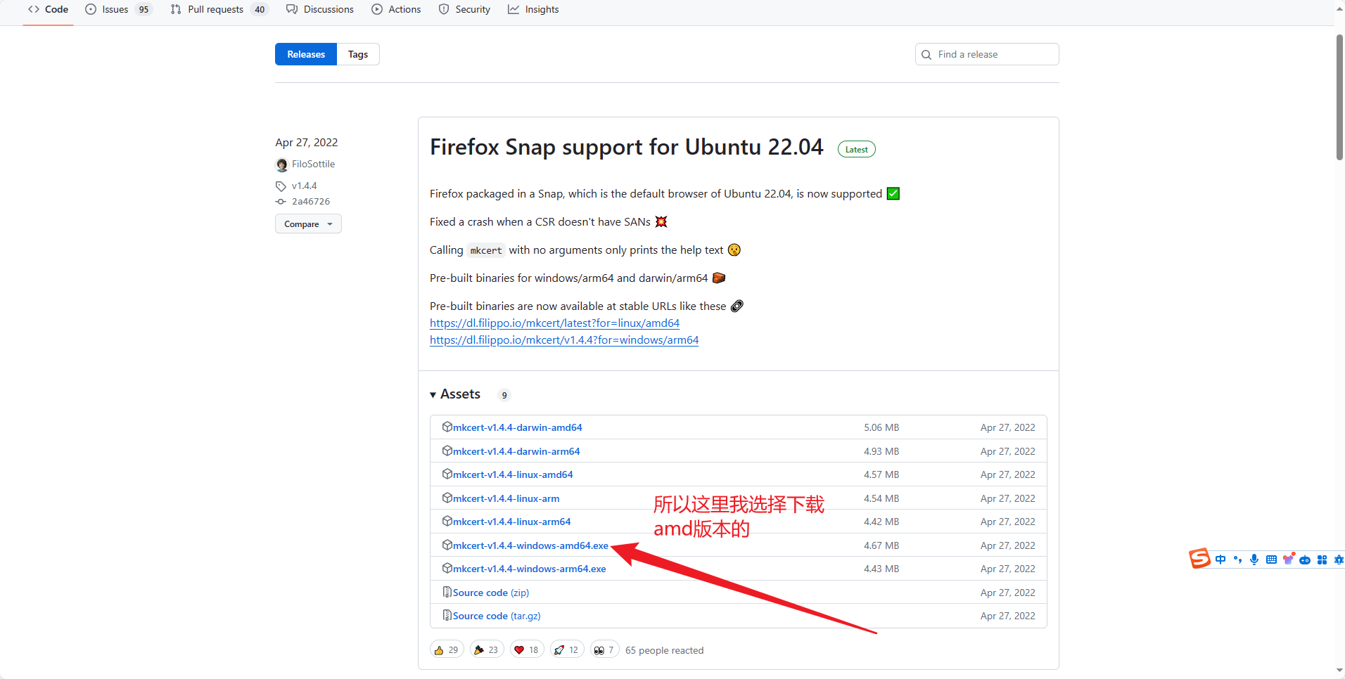Open the Compare dropdown
This screenshot has height=679, width=1345.
[308, 224]
